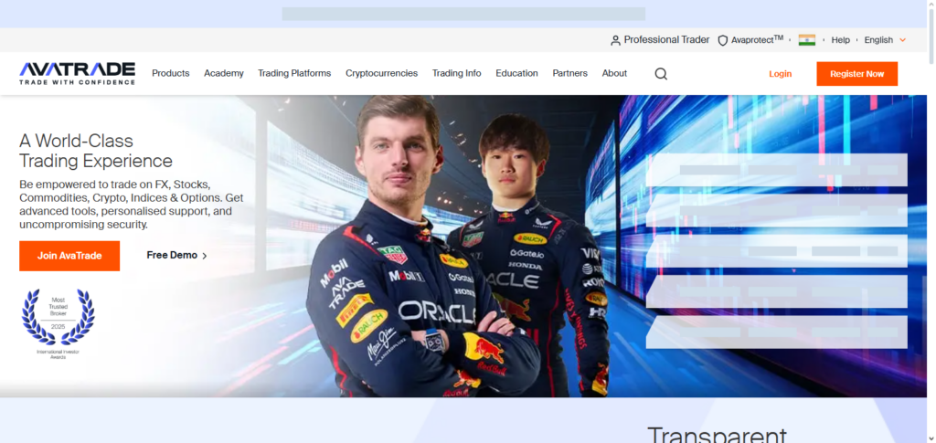
Task: Click the Login link
Action: [781, 74]
